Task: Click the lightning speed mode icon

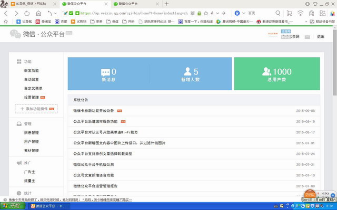Action: 212,13
